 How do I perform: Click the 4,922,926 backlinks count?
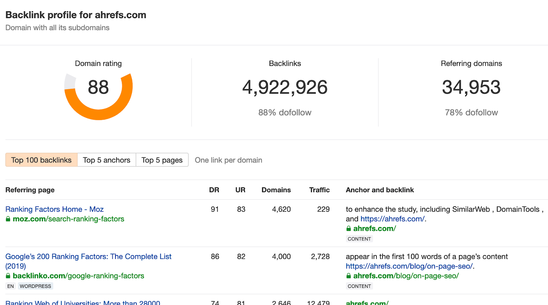[x=285, y=87]
